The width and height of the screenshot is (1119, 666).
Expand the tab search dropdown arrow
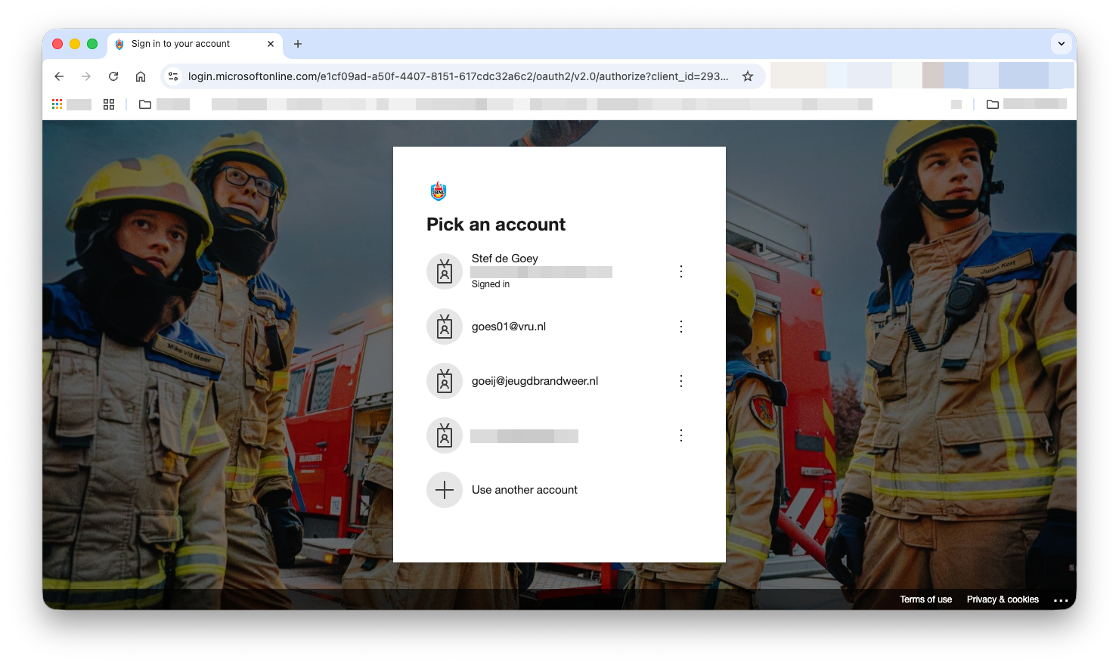tap(1062, 44)
